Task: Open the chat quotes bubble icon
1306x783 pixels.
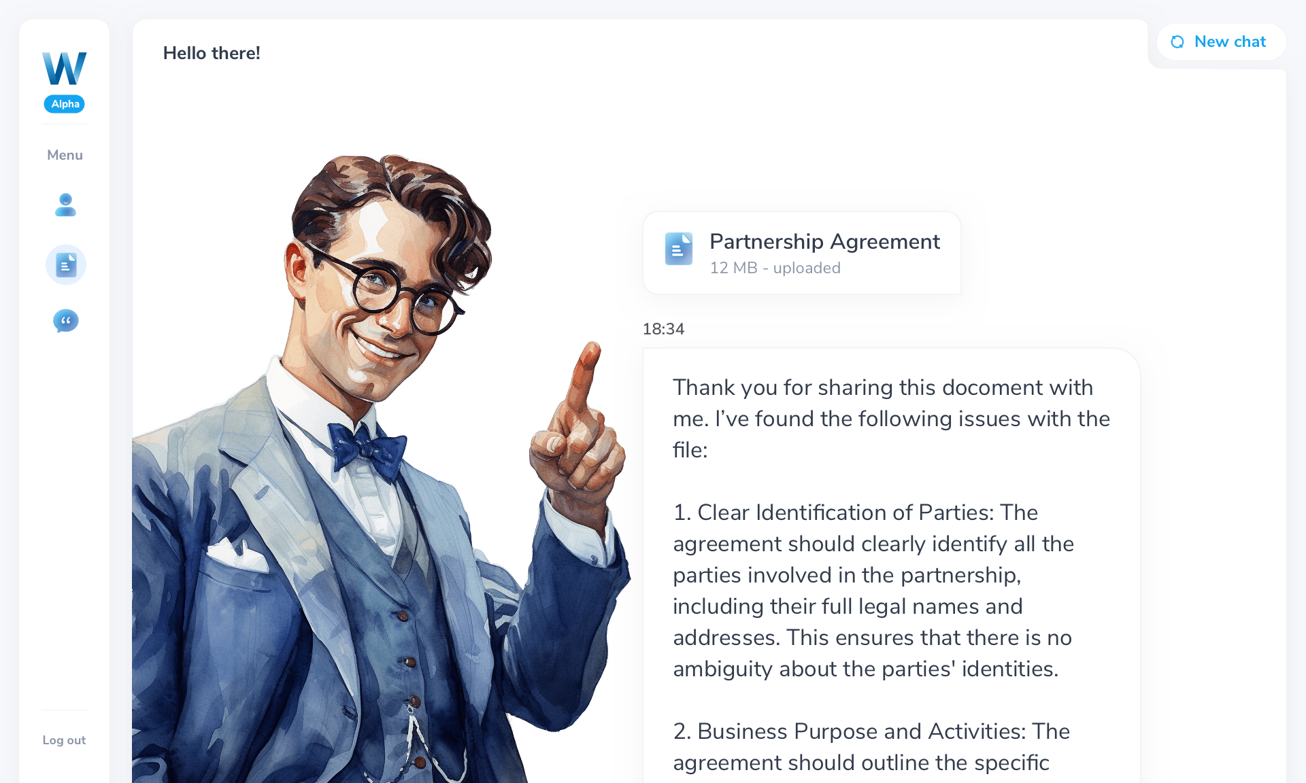Action: pos(66,321)
